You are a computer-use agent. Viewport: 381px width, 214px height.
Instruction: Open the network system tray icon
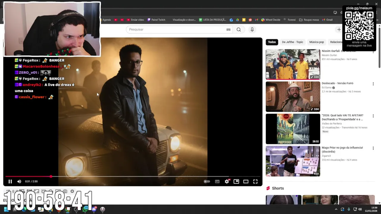tap(355, 209)
